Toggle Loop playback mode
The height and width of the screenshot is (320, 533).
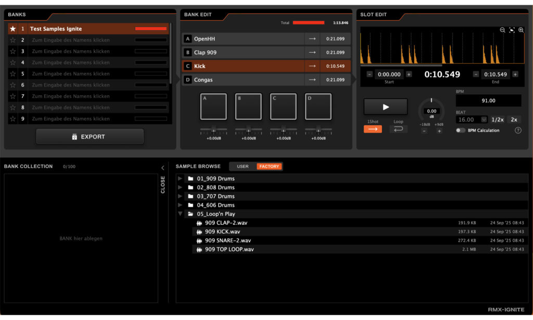coord(398,128)
